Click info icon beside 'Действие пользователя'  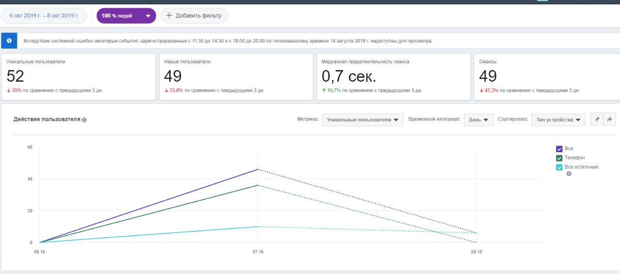tap(84, 120)
